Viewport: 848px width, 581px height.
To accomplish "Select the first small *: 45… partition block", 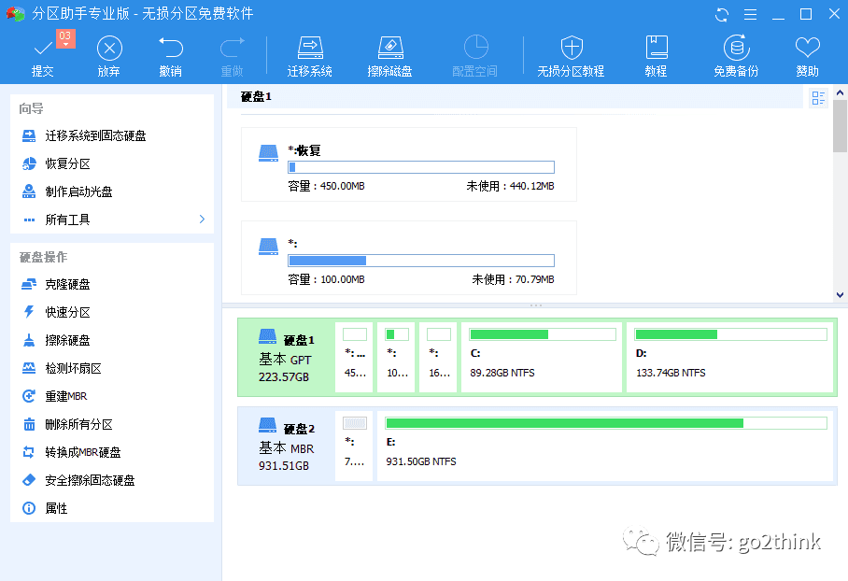I will tap(354, 357).
